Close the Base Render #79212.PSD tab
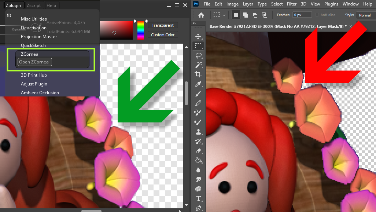 pyautogui.click(x=351, y=26)
